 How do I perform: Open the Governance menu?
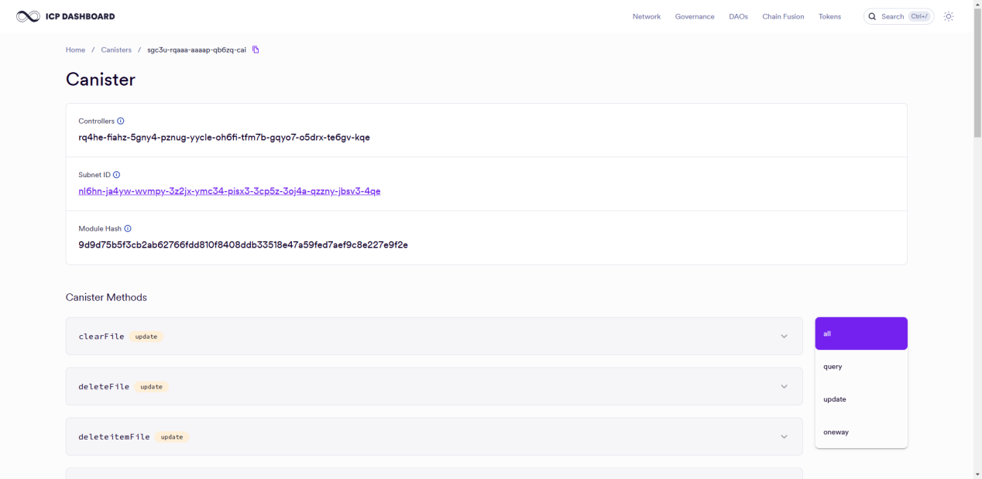point(695,16)
